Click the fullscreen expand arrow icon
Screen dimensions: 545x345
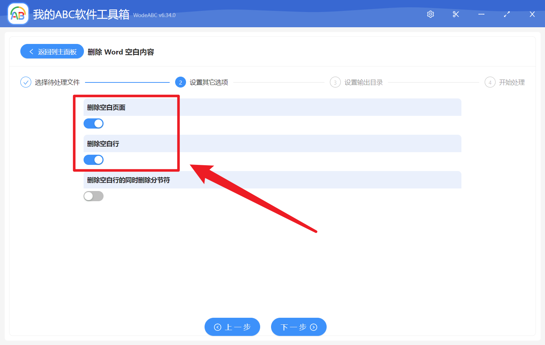[506, 14]
